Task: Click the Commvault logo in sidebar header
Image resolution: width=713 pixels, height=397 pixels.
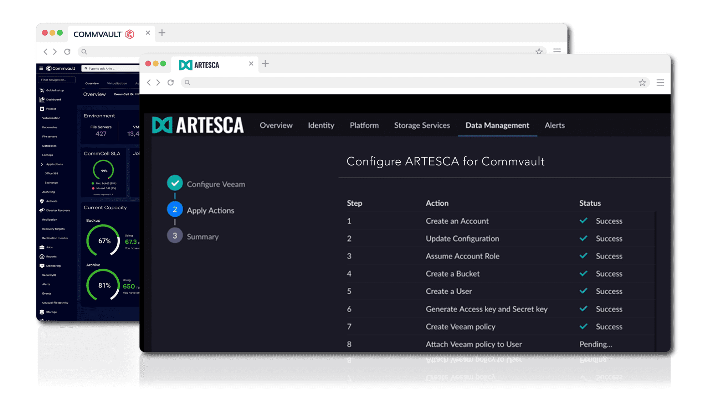Action: coord(61,68)
